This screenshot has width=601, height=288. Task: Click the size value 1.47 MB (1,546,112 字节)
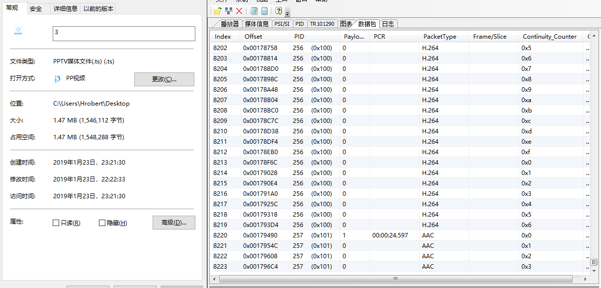[88, 120]
